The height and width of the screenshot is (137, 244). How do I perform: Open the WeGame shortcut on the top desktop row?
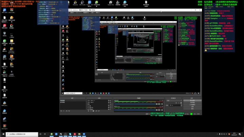click(x=75, y=3)
